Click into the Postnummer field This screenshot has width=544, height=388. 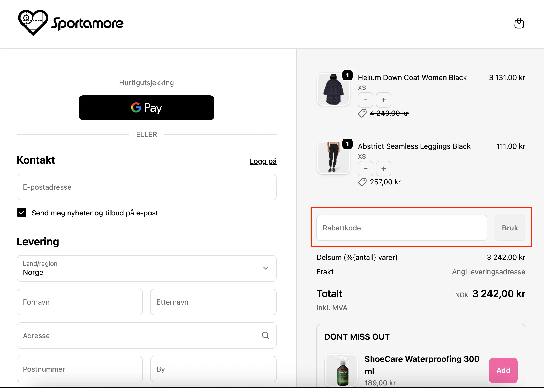pyautogui.click(x=80, y=369)
